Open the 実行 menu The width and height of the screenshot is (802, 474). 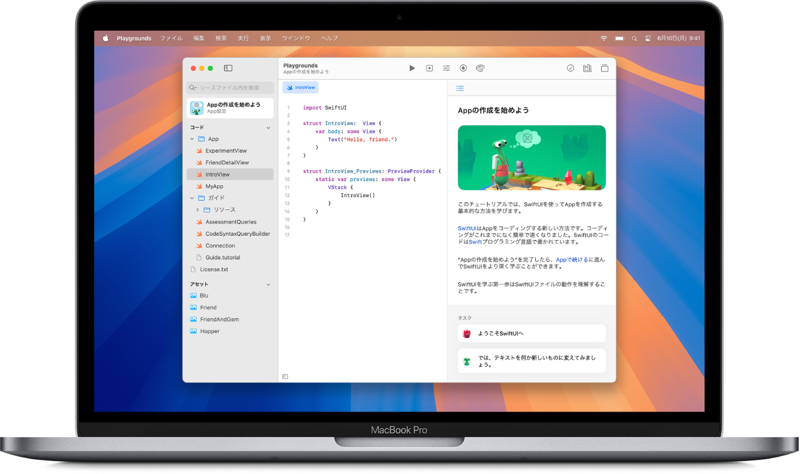pos(243,38)
